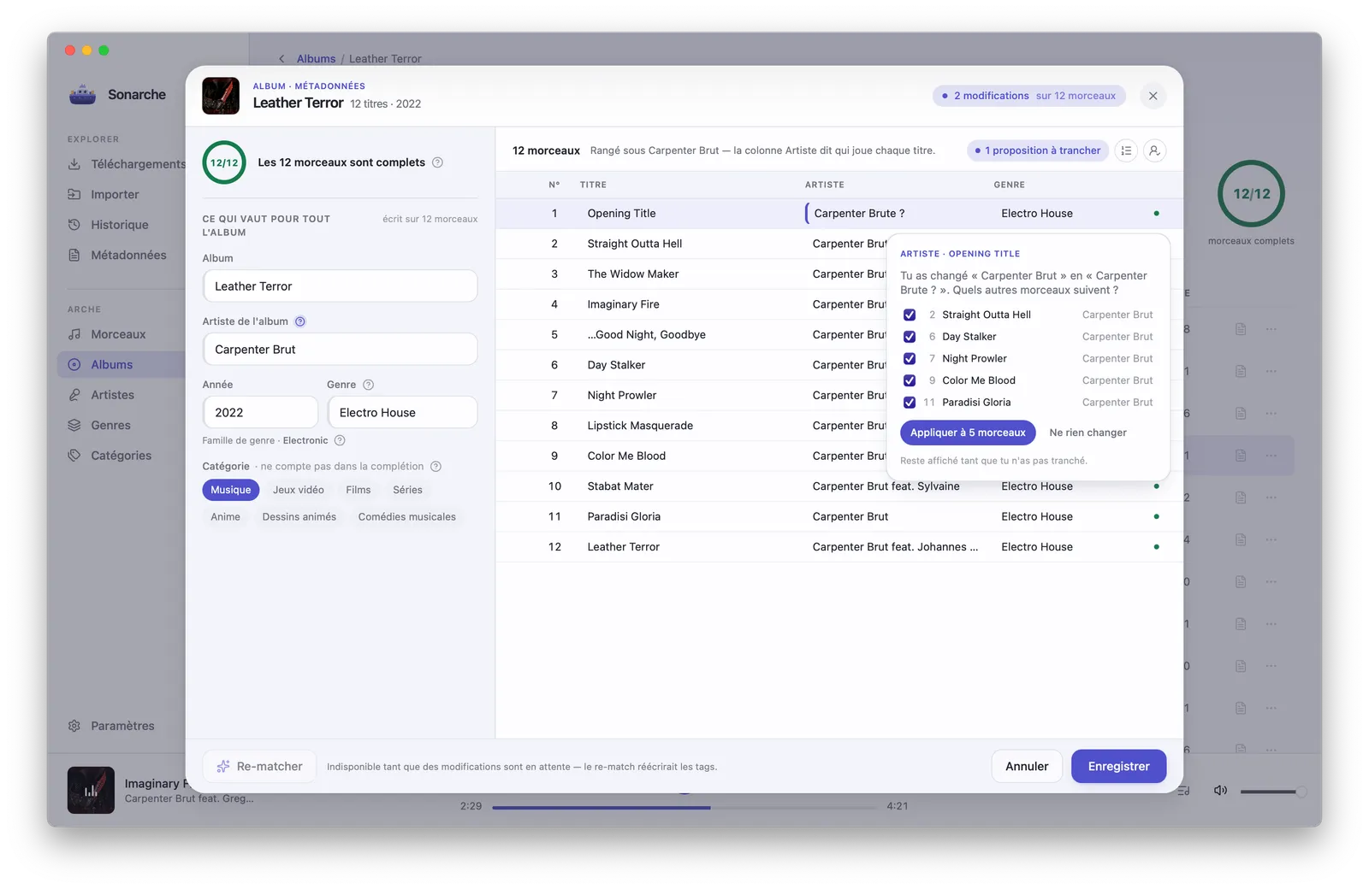Viewport: 1369px width, 889px height.
Task: Uncheck Straight Outta Hell checkbox
Action: coord(910,315)
